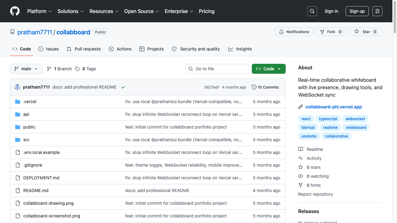Click the tag icon beside 0 Tags

[x=78, y=69]
